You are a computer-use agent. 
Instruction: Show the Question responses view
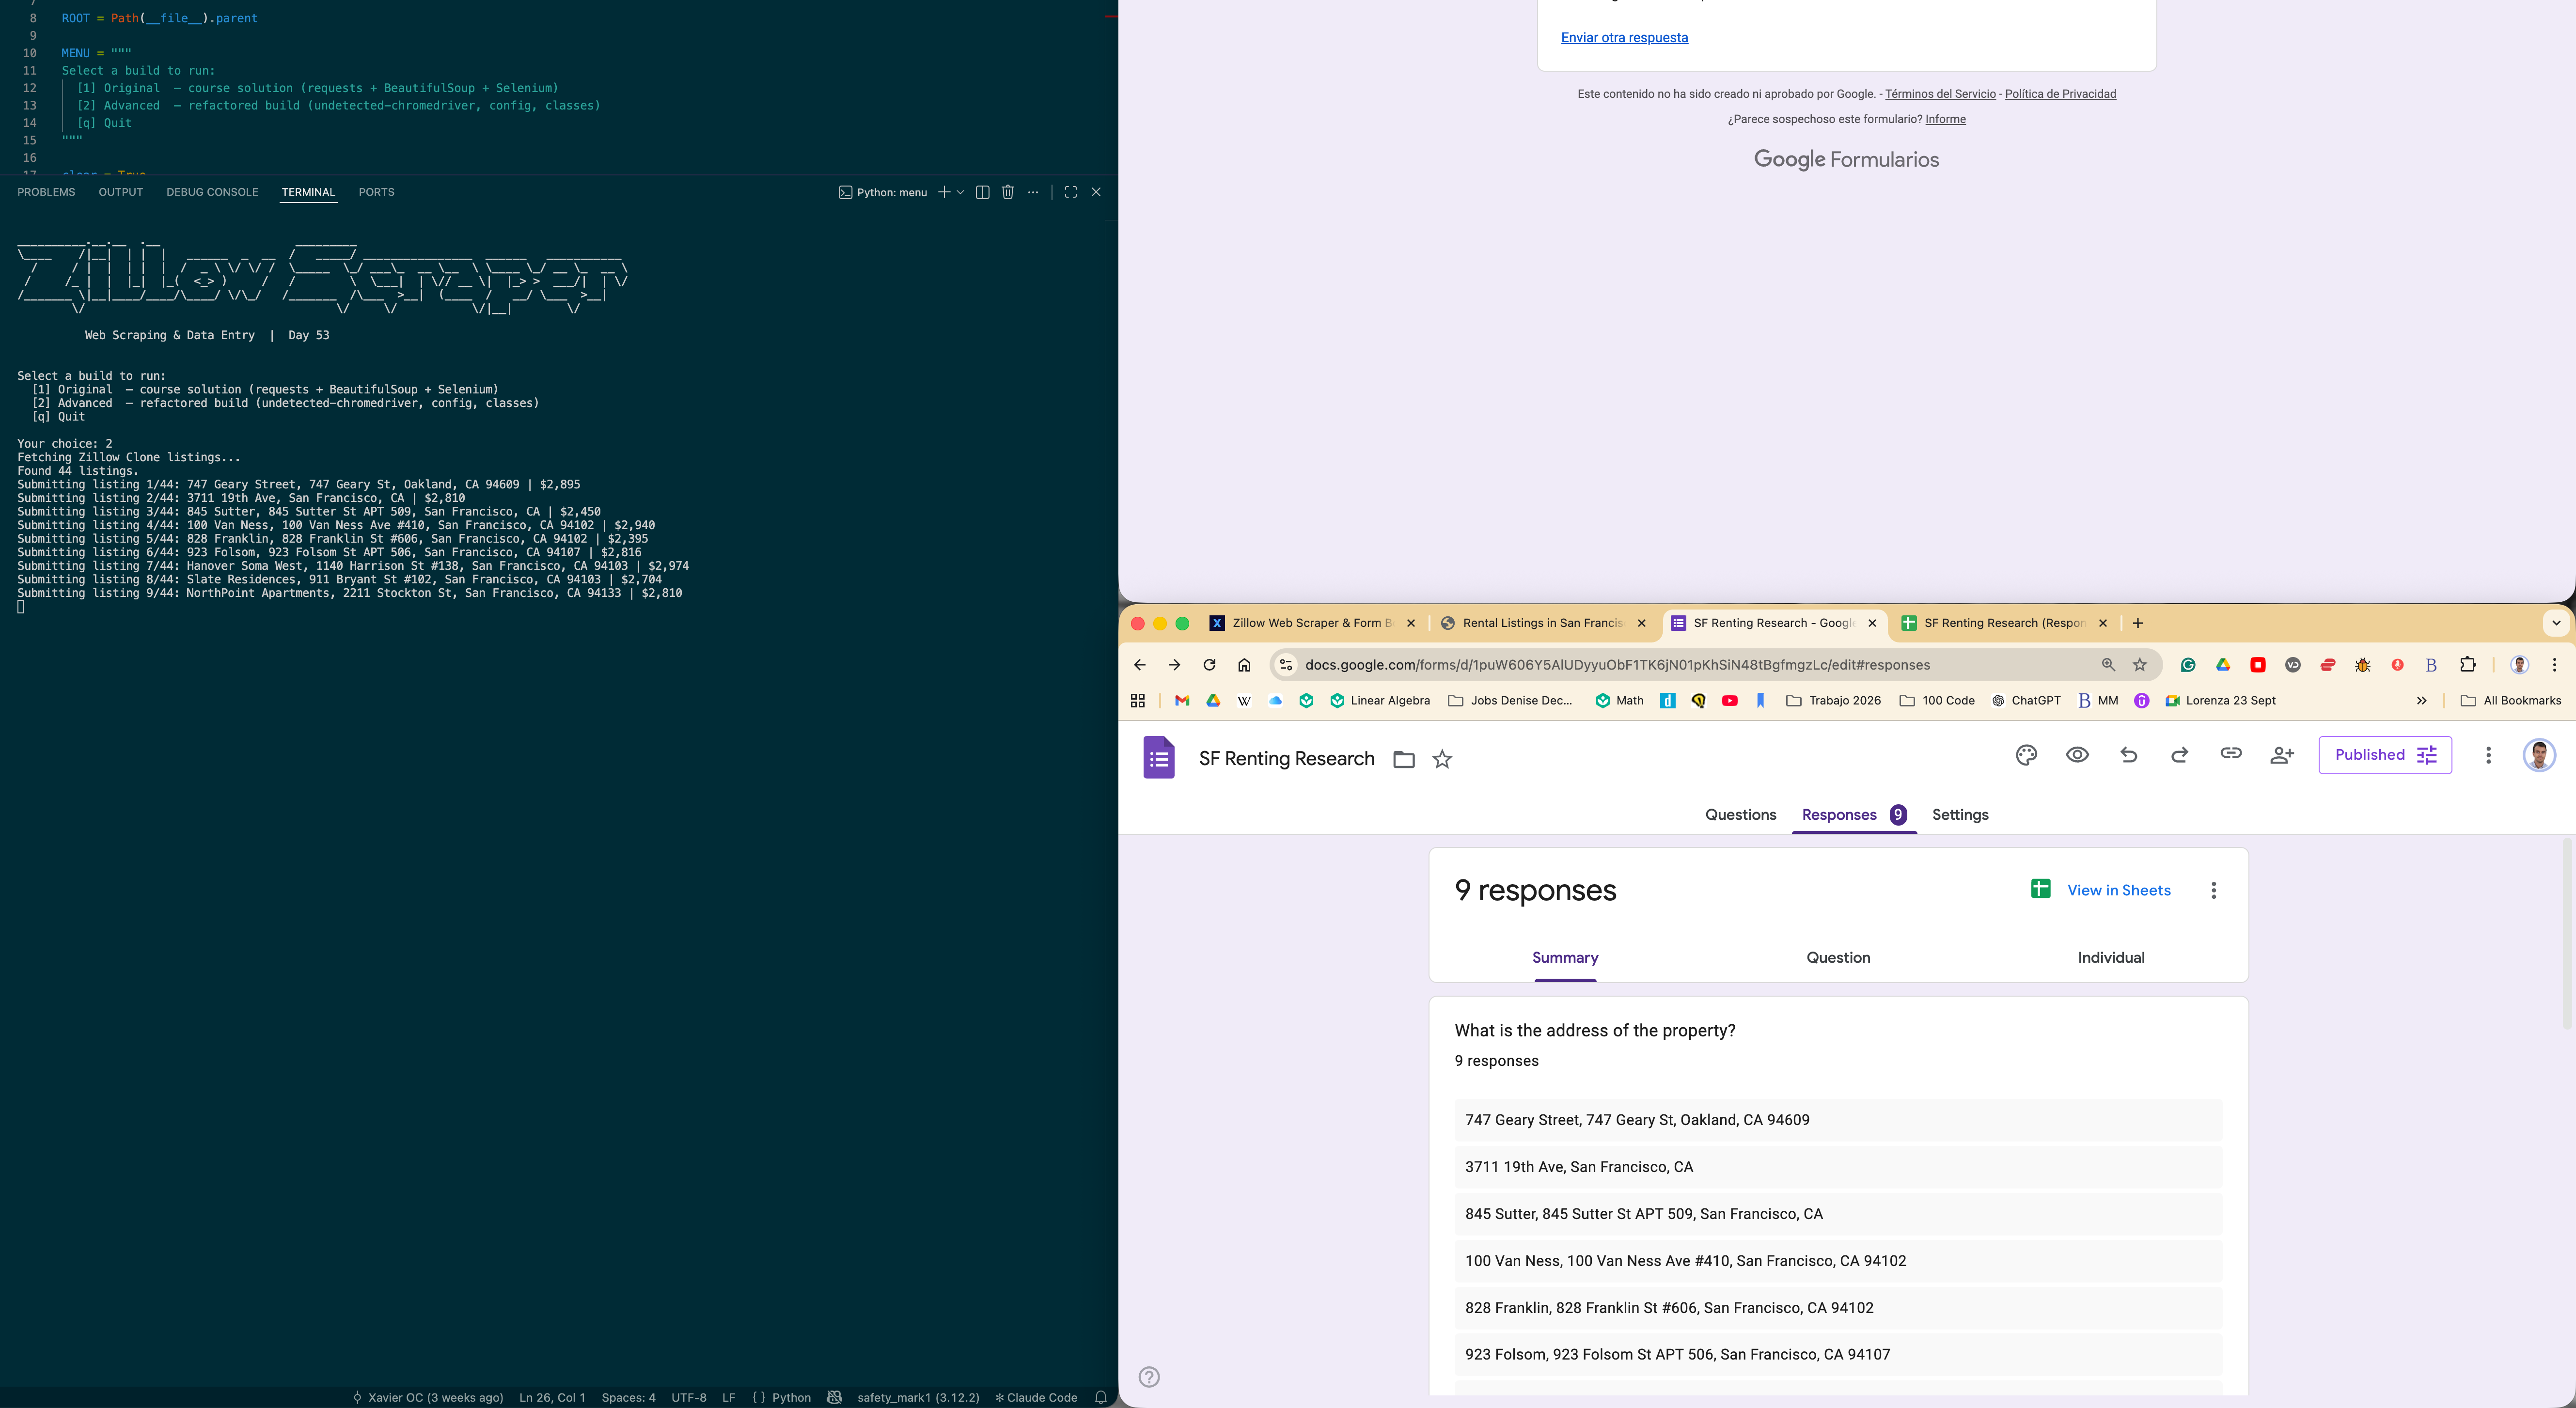point(1838,958)
